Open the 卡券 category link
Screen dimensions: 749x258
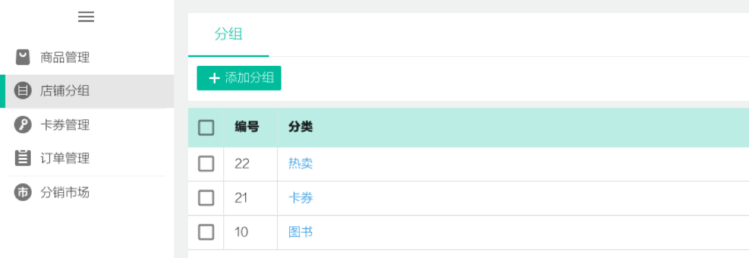click(x=300, y=198)
